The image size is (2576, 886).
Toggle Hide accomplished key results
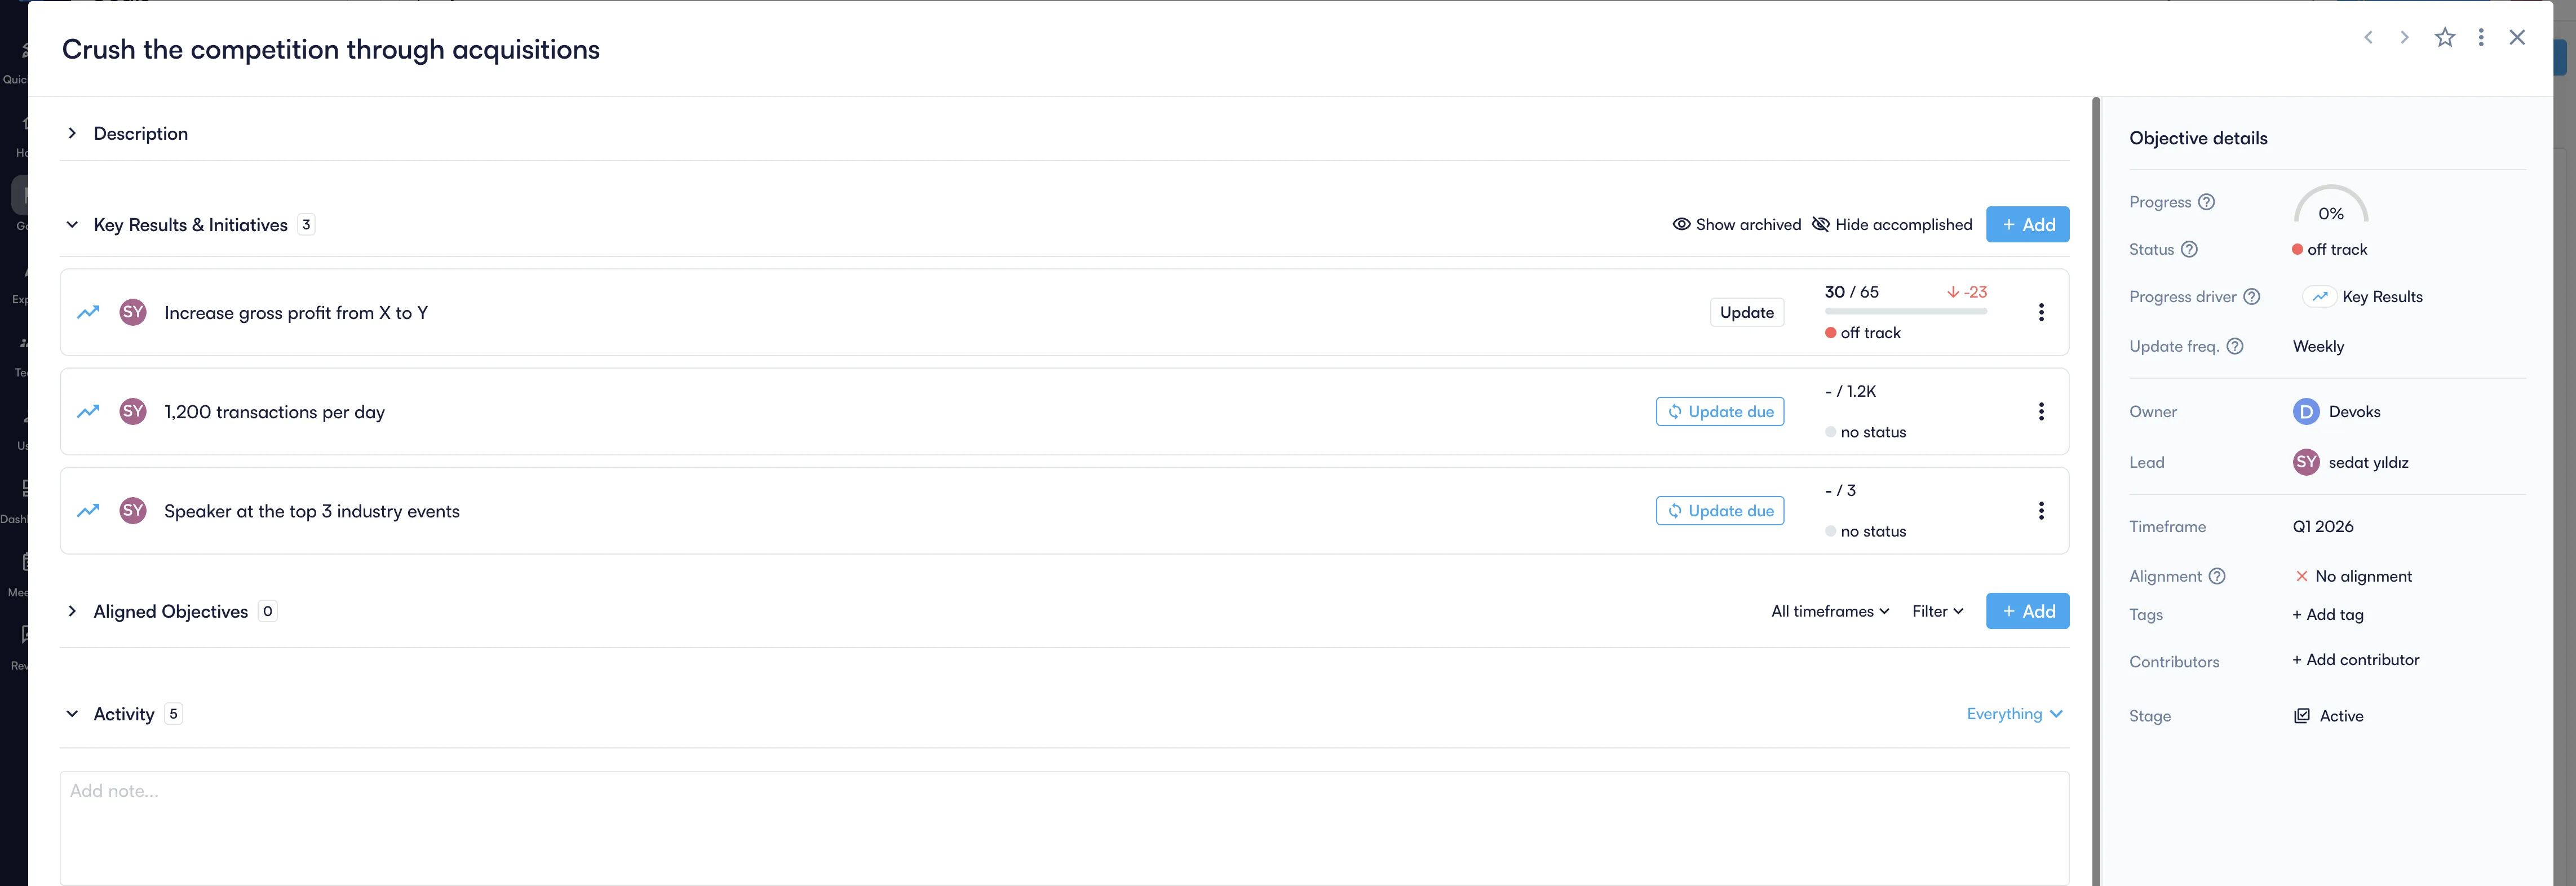pos(1892,224)
